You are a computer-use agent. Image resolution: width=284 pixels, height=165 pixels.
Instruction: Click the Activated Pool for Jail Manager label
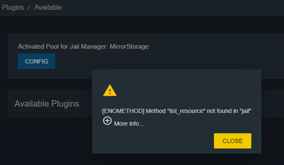(x=63, y=47)
